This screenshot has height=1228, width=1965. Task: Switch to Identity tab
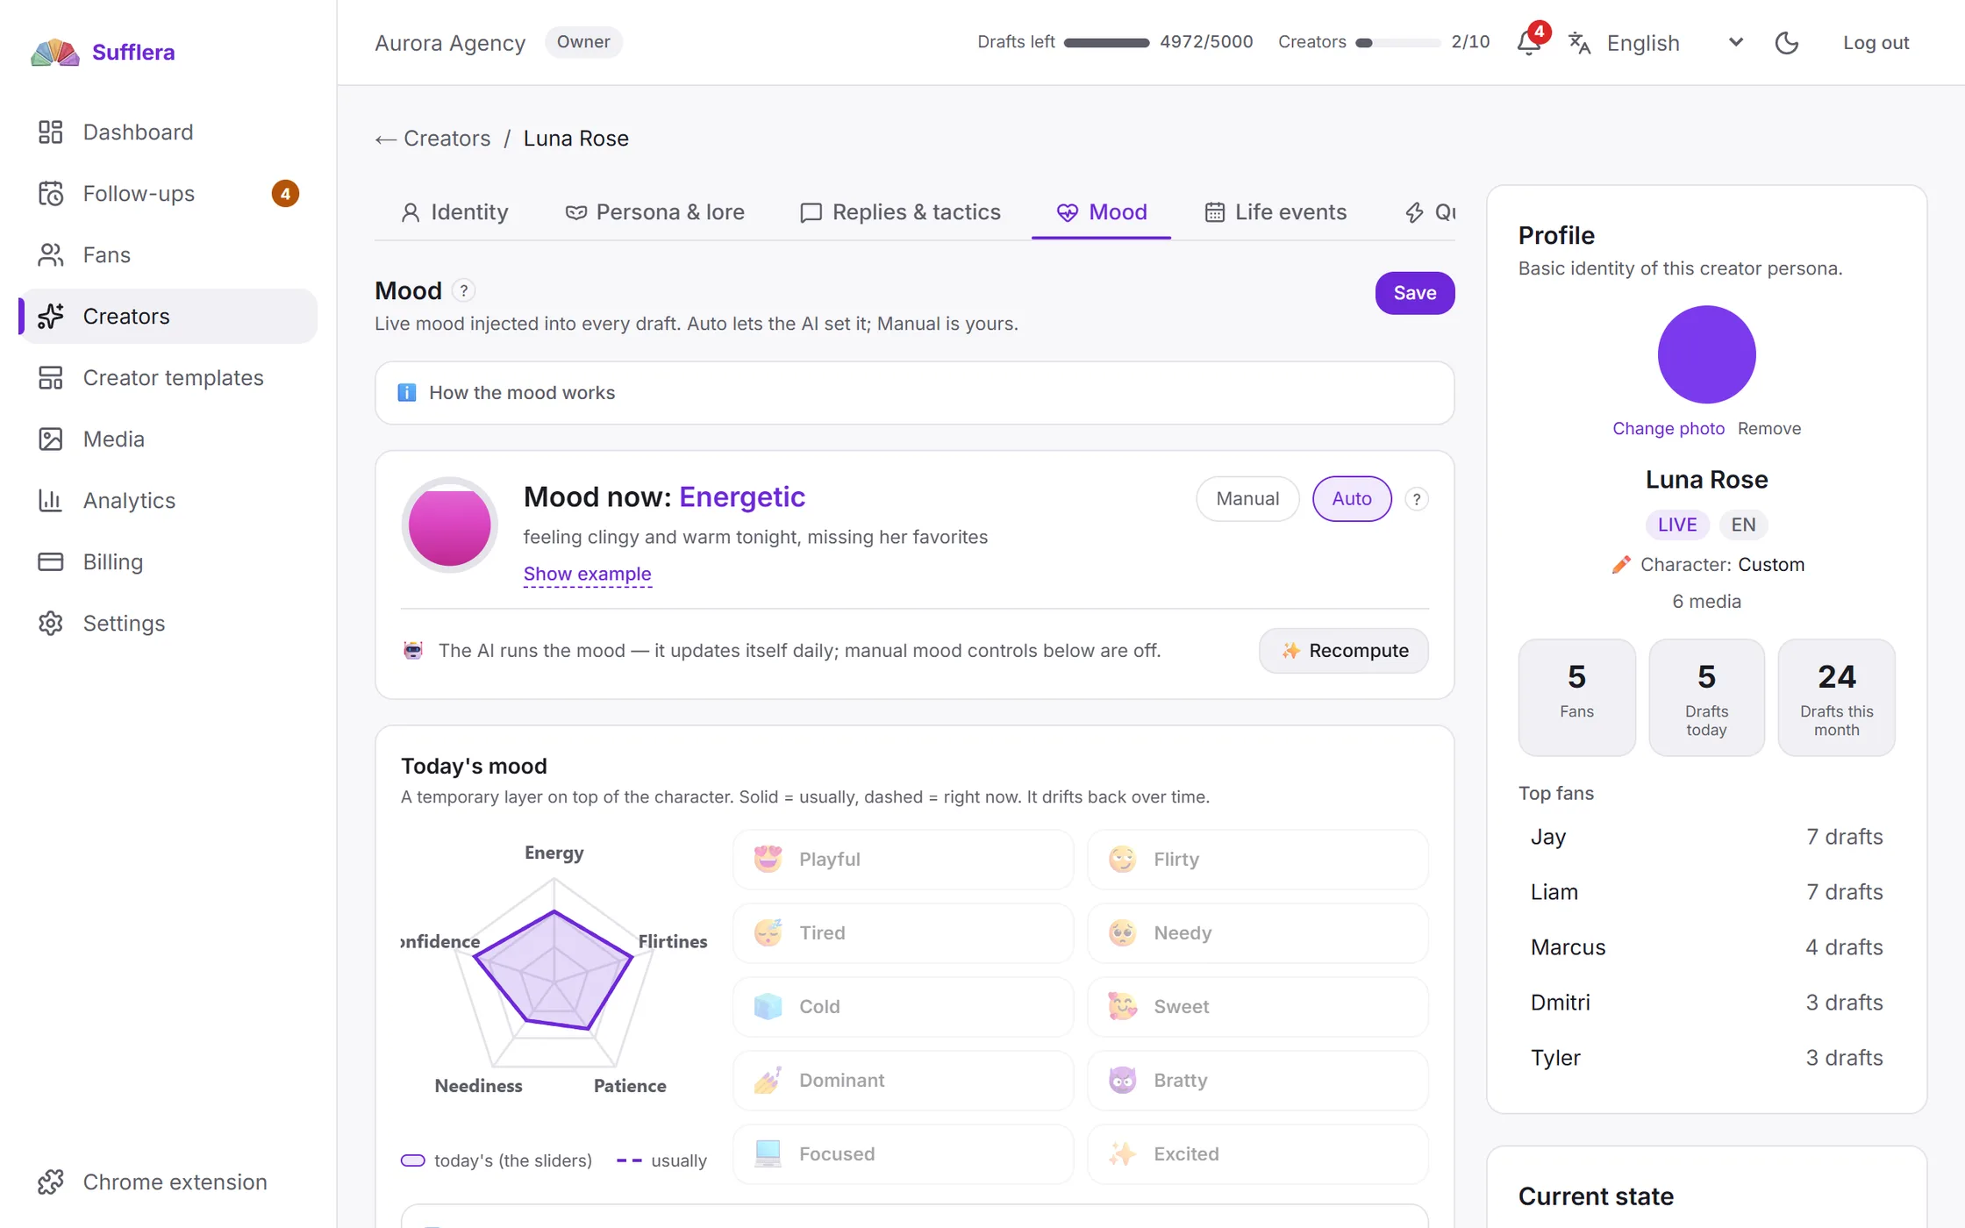[x=454, y=212]
